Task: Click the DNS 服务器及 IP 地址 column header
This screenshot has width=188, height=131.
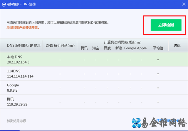Action: 24,46
